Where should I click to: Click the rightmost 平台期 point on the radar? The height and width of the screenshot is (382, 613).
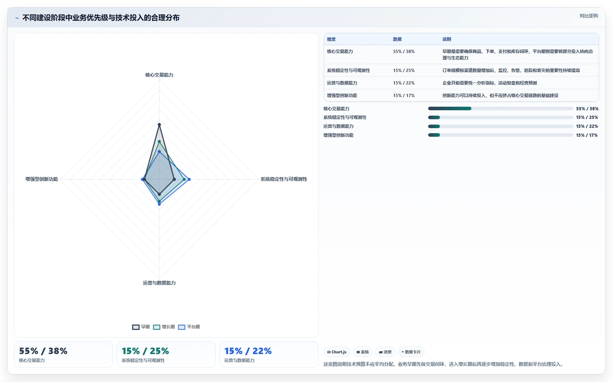point(189,179)
